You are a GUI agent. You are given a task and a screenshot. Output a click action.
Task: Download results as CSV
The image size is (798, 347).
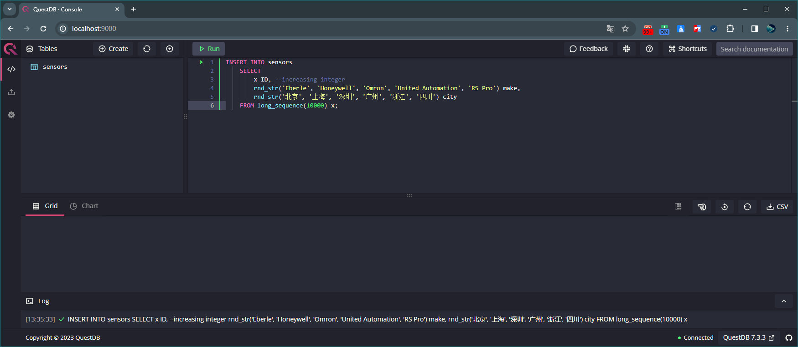point(777,207)
